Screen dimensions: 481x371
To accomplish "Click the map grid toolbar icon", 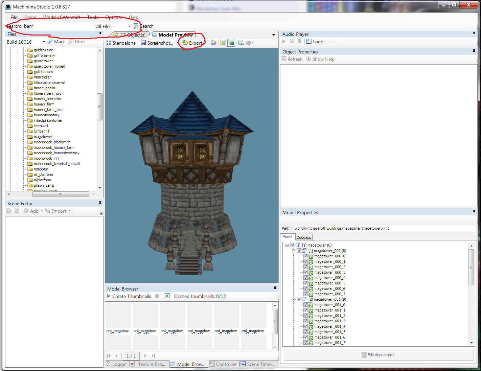I will 223,43.
